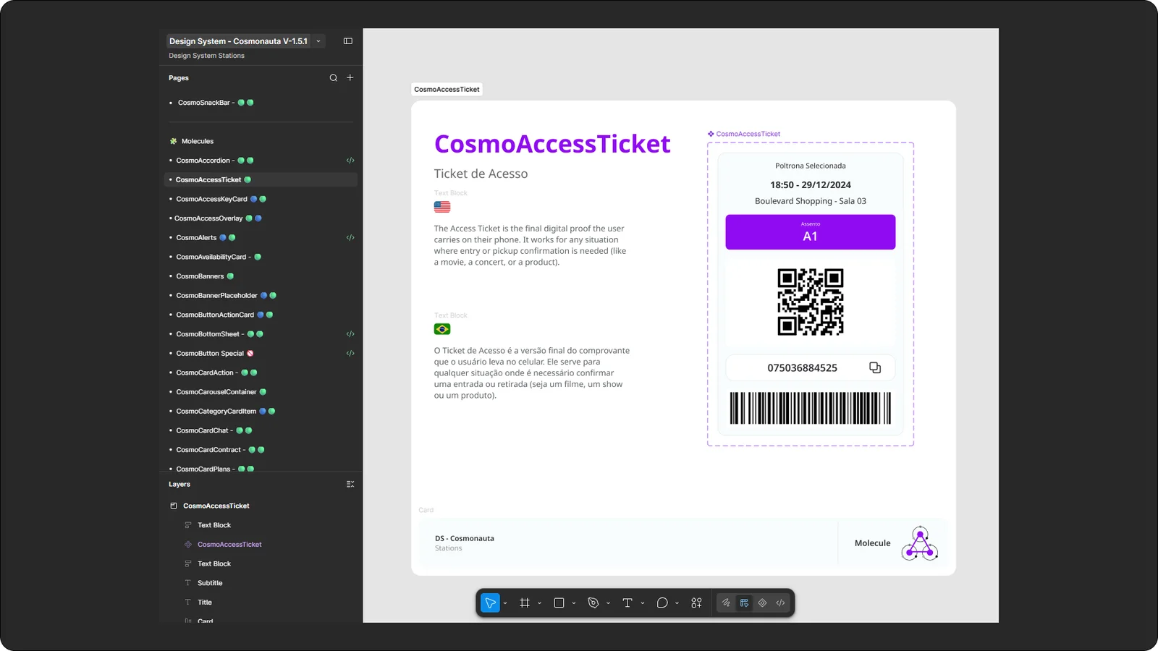Open Frame tool options dropdown arrow
The width and height of the screenshot is (1158, 651).
point(539,603)
